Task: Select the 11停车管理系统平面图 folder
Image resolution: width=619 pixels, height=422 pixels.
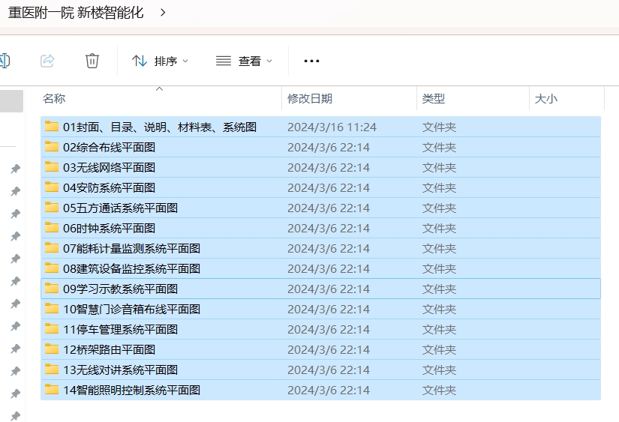Action: point(120,329)
